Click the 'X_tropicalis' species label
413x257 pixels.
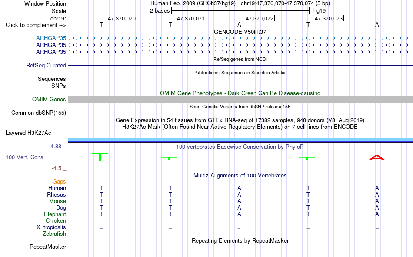(51, 227)
